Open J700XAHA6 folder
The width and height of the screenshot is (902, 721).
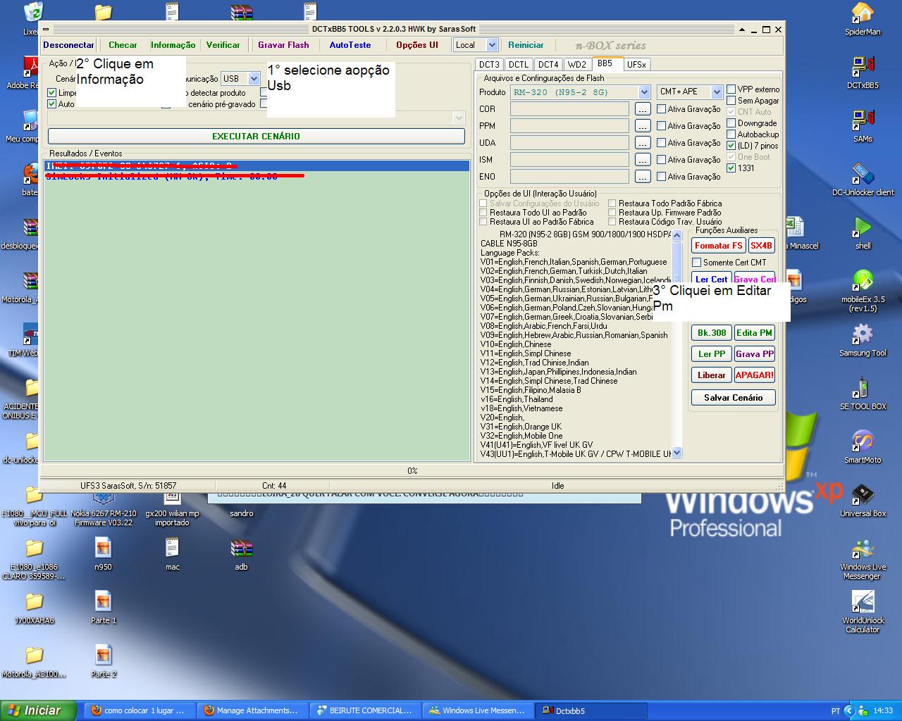(34, 608)
